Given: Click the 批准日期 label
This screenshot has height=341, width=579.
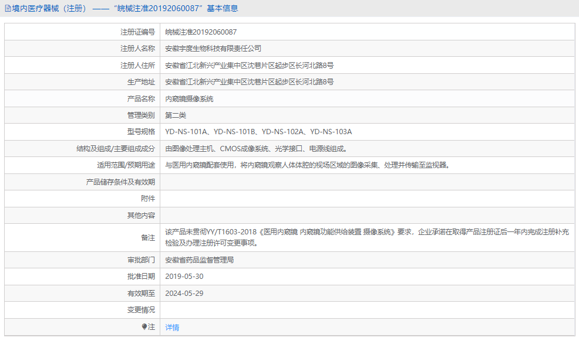Looking at the screenshot, I should [141, 277].
